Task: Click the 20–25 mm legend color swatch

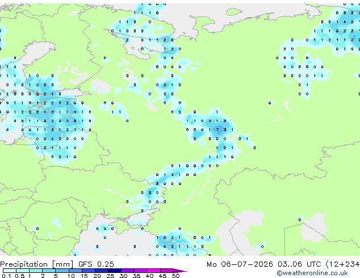Action: click(x=101, y=271)
